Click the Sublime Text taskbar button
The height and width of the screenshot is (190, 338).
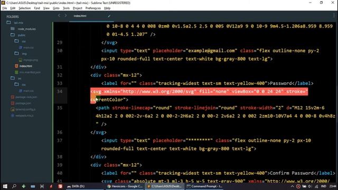click(165, 186)
